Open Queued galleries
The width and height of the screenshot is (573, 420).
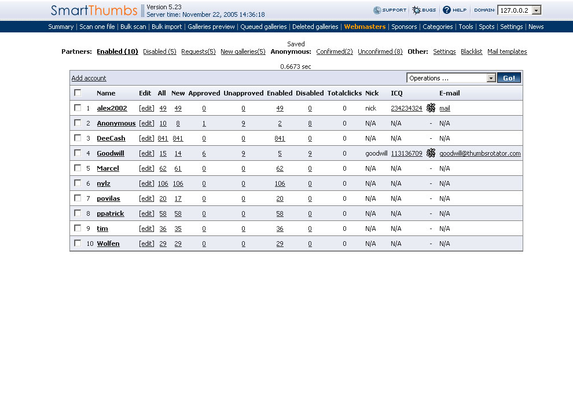point(263,27)
